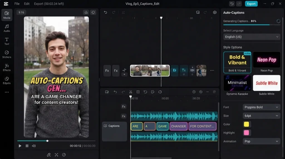Click the camera tile in clip row
This screenshot has height=159, width=285.
(x=192, y=71)
